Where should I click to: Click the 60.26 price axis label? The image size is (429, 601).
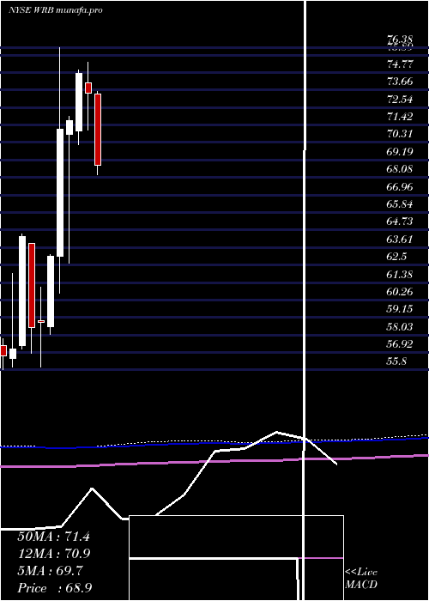pyautogui.click(x=400, y=292)
